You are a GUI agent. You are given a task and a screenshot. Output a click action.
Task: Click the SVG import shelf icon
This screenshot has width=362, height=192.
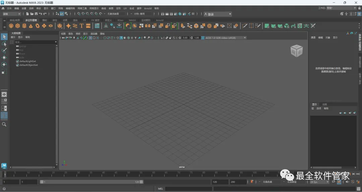(88, 26)
